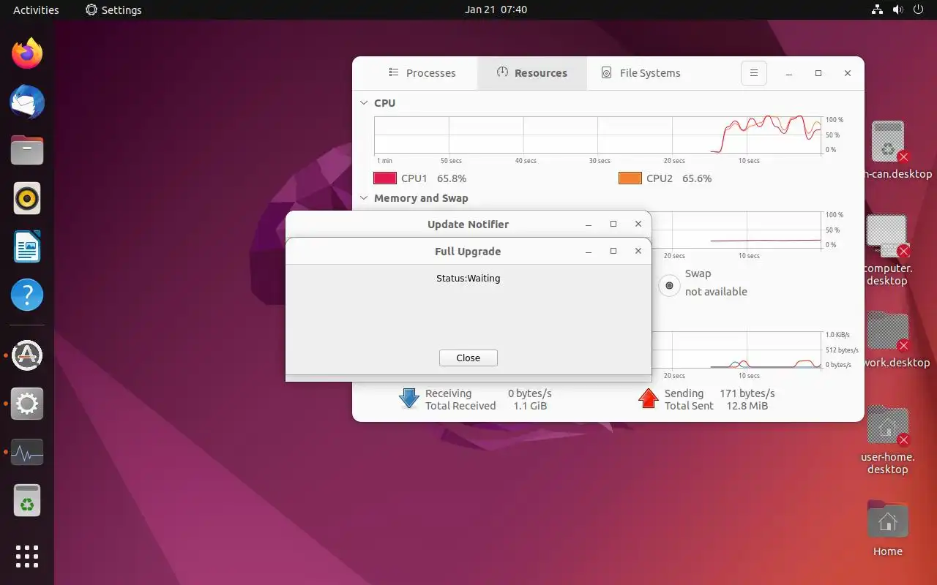Switch to the Processes tab
937x585 pixels.
[x=422, y=73]
